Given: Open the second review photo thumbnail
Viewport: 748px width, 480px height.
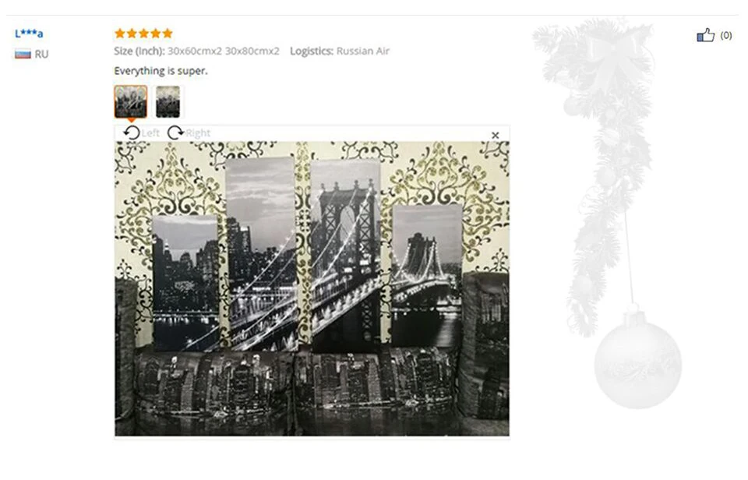Looking at the screenshot, I should click(x=168, y=101).
